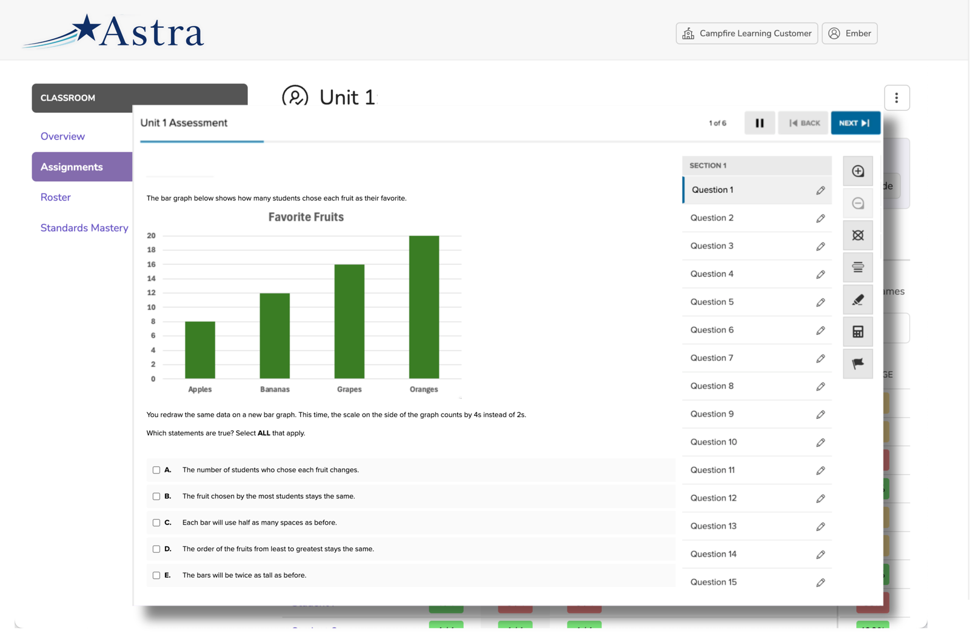
Task: Select Question 1 in Section 1 list
Action: [757, 190]
